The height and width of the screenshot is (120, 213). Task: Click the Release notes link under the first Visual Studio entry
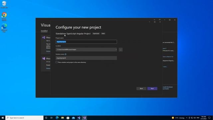(48, 51)
